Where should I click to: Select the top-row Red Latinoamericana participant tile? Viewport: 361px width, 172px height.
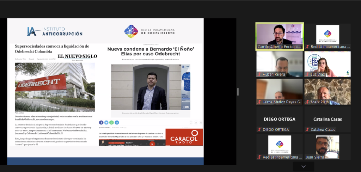pos(328,36)
